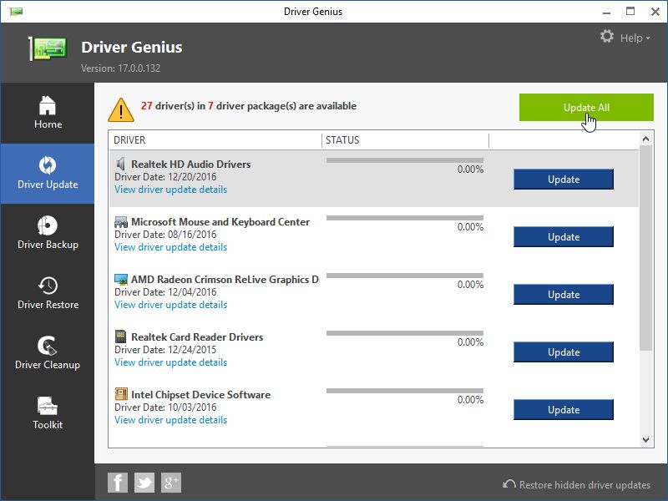Click Intel Chipset Device Software progress bar
The height and width of the screenshot is (501, 668).
pyautogui.click(x=404, y=391)
